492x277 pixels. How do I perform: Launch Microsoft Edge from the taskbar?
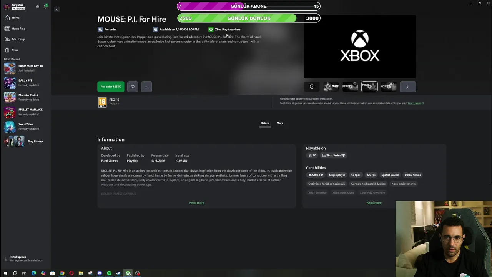click(x=34, y=273)
